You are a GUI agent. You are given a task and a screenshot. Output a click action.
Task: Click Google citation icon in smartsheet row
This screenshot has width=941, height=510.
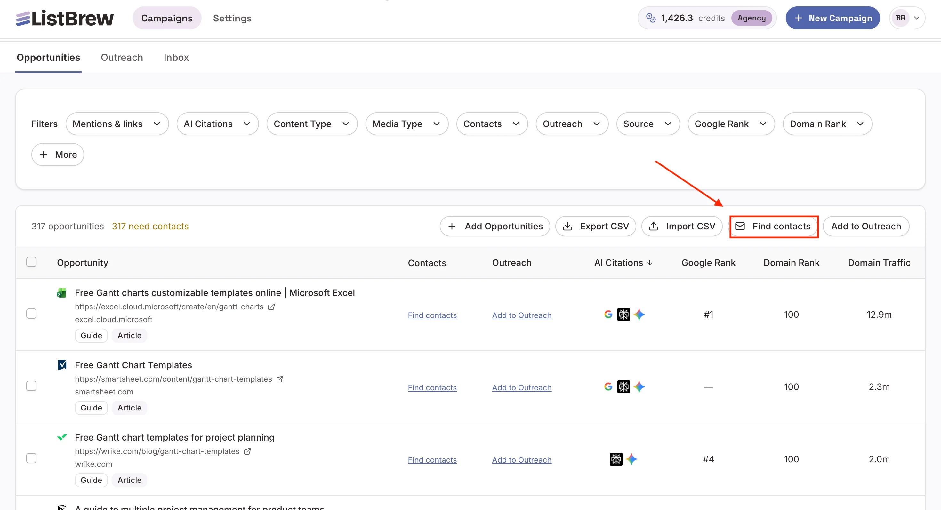[x=608, y=386]
